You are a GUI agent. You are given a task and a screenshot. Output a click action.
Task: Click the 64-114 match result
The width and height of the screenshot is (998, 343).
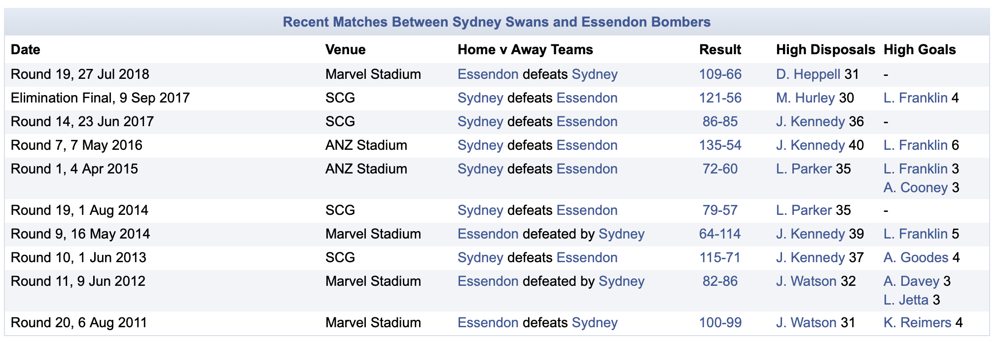pos(720,234)
